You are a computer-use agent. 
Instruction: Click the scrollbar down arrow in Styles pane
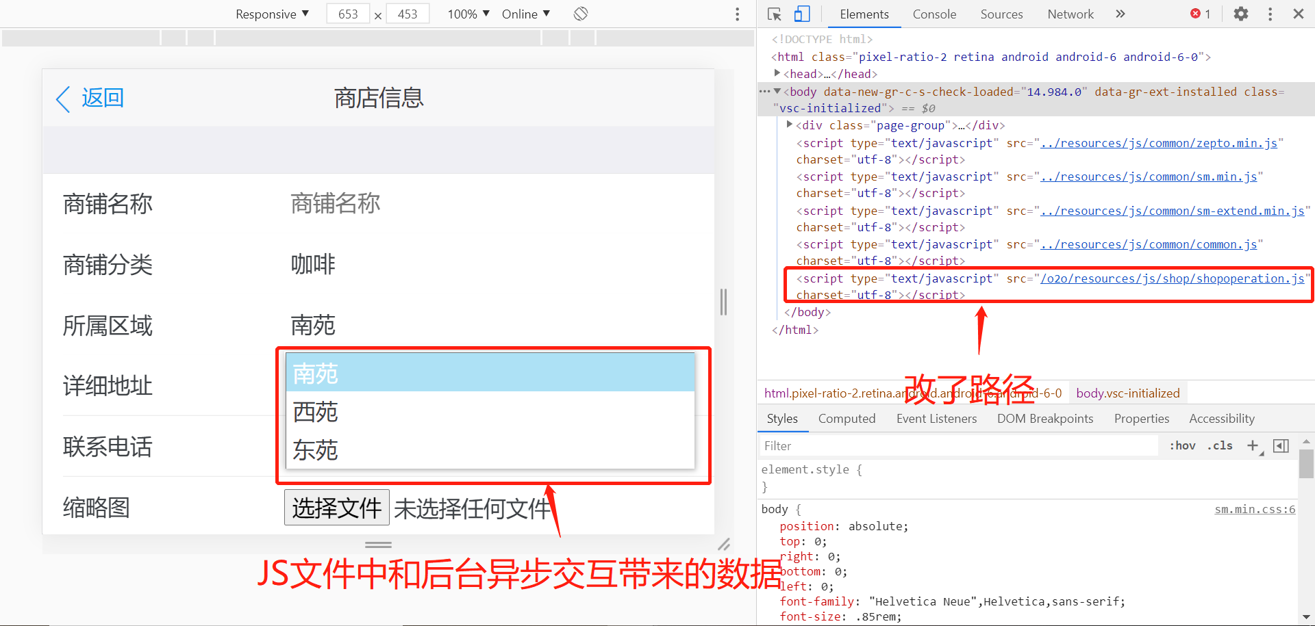tap(1306, 616)
